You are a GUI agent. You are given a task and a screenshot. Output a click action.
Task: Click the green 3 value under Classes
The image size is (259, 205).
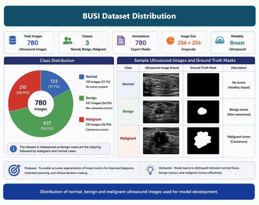click(x=87, y=43)
